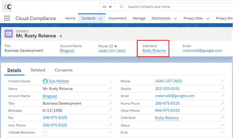Open the contact hierarchy icon
The width and height of the screenshot is (233, 138).
(61, 36)
